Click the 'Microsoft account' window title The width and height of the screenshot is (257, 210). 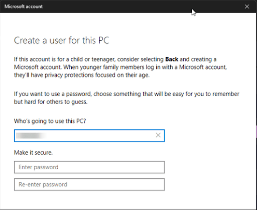point(24,7)
